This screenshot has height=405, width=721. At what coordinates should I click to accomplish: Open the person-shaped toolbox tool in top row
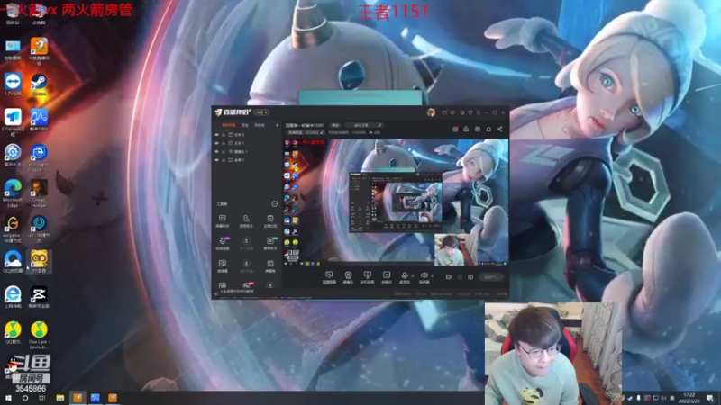[x=246, y=220]
